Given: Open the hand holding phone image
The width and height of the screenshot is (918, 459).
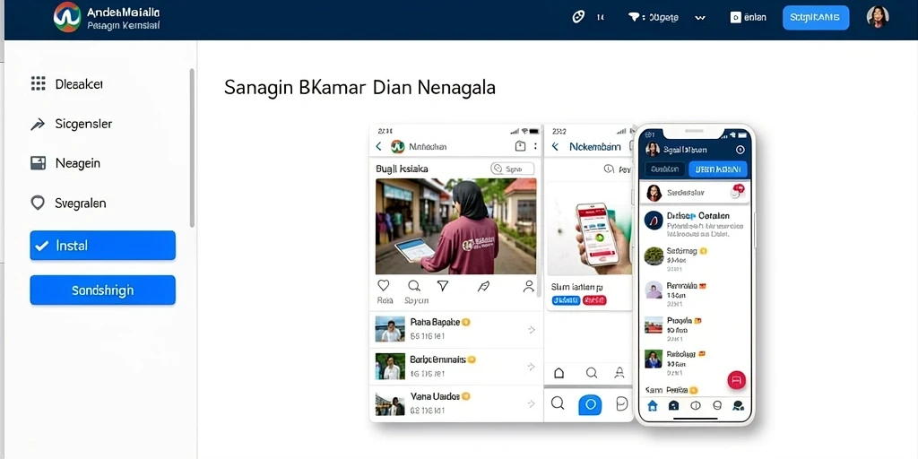Looking at the screenshot, I should [x=590, y=229].
